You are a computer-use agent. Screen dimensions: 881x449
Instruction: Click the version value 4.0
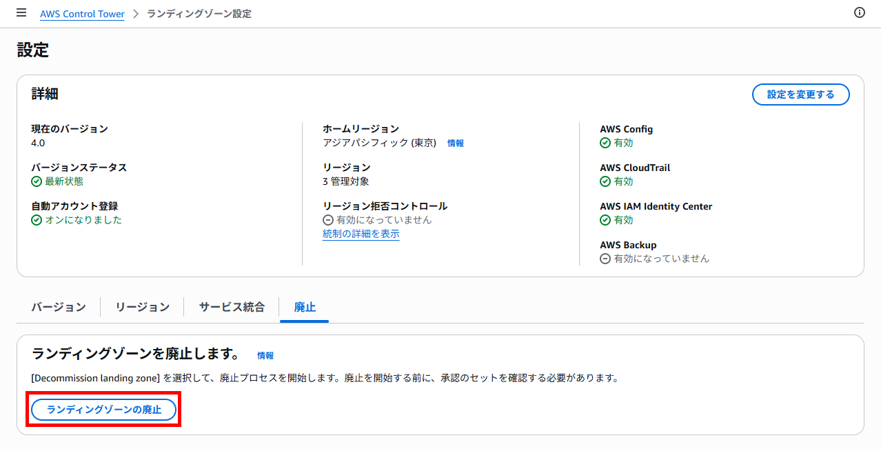pos(38,143)
